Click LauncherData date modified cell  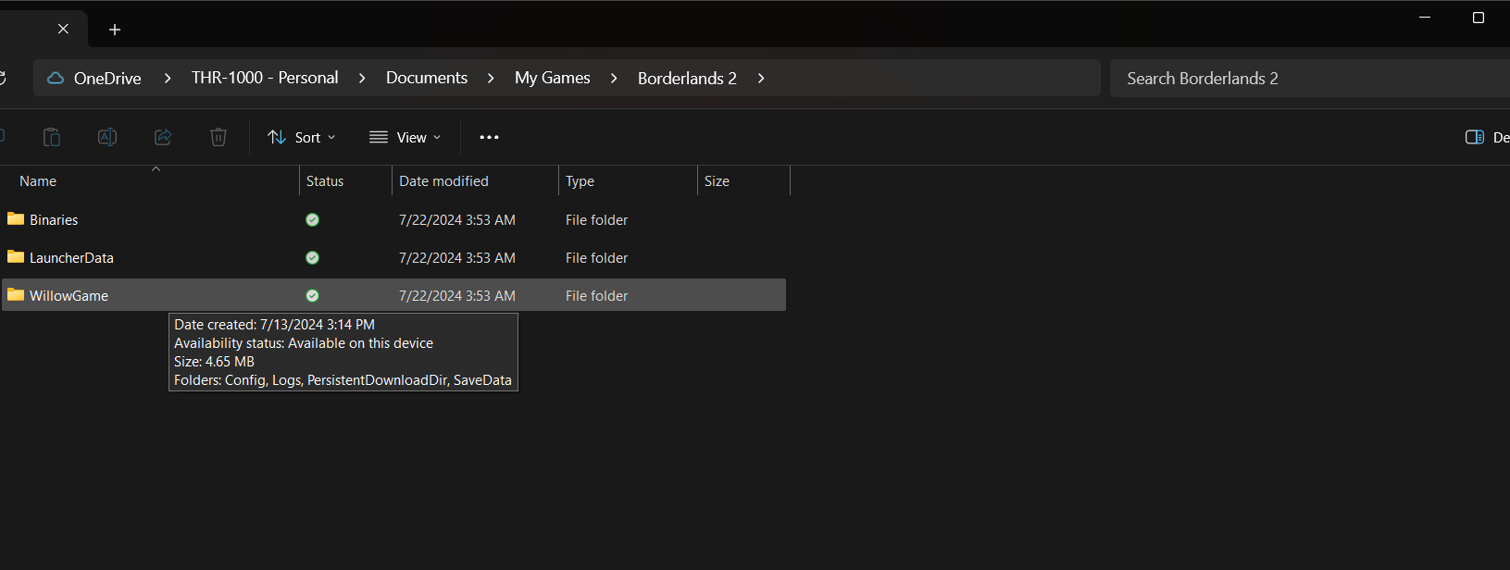[457, 258]
